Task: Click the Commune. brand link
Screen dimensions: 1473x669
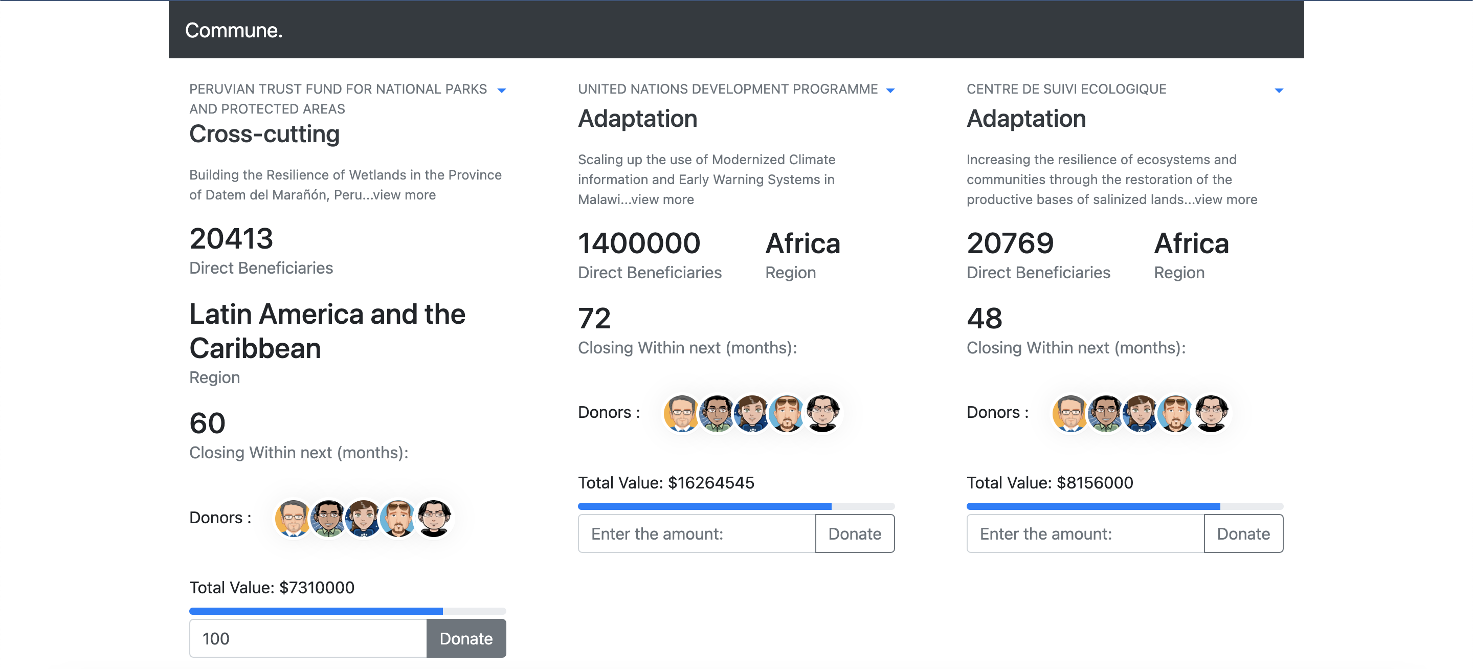Action: point(233,30)
